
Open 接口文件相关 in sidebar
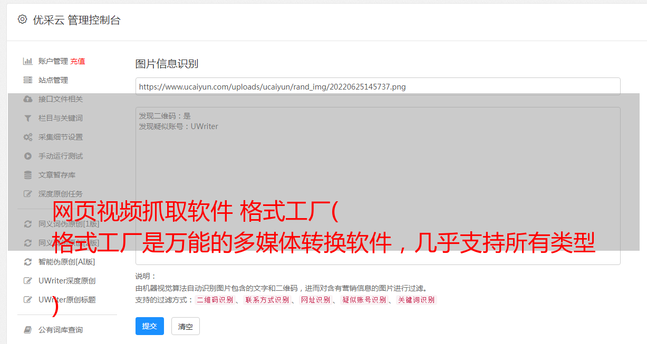pyautogui.click(x=61, y=99)
